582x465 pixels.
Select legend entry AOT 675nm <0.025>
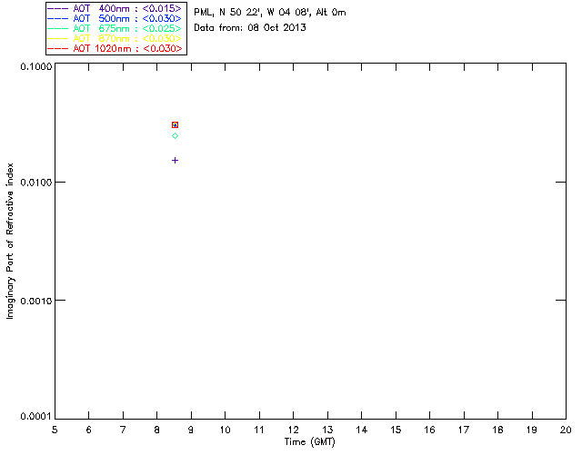pyautogui.click(x=115, y=28)
